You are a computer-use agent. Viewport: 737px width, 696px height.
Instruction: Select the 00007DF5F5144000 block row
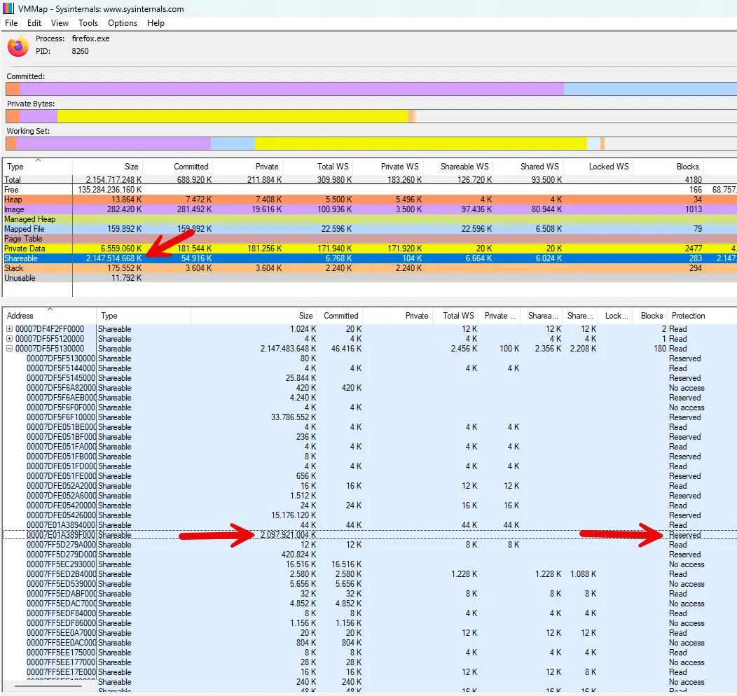click(x=370, y=368)
